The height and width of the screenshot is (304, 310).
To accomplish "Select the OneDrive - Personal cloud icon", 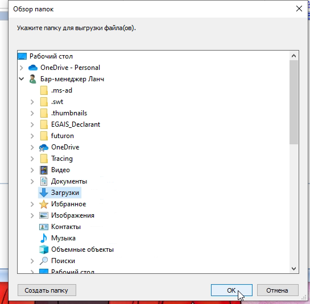I will pos(33,68).
